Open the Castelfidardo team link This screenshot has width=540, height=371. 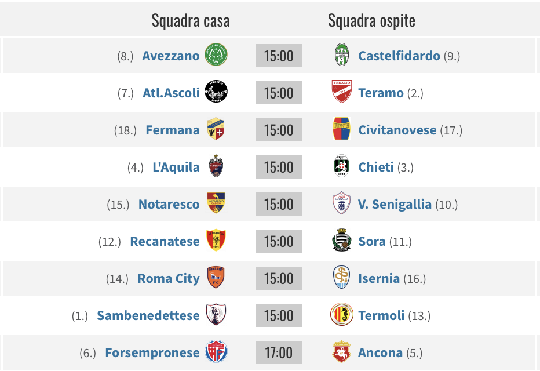click(399, 56)
